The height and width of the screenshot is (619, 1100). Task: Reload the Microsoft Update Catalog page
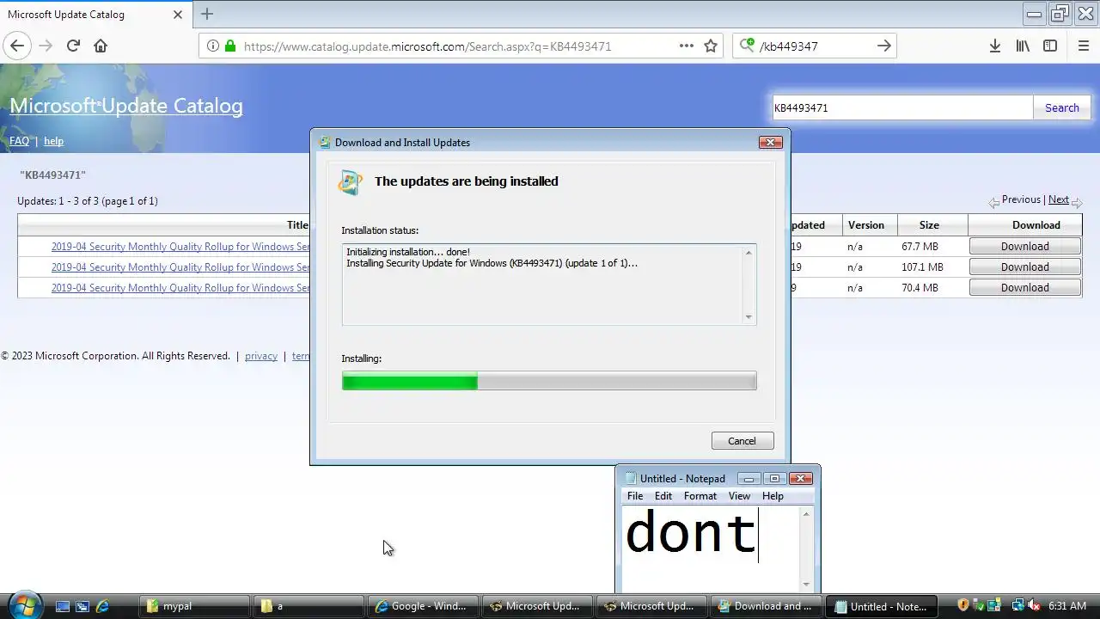pos(73,46)
